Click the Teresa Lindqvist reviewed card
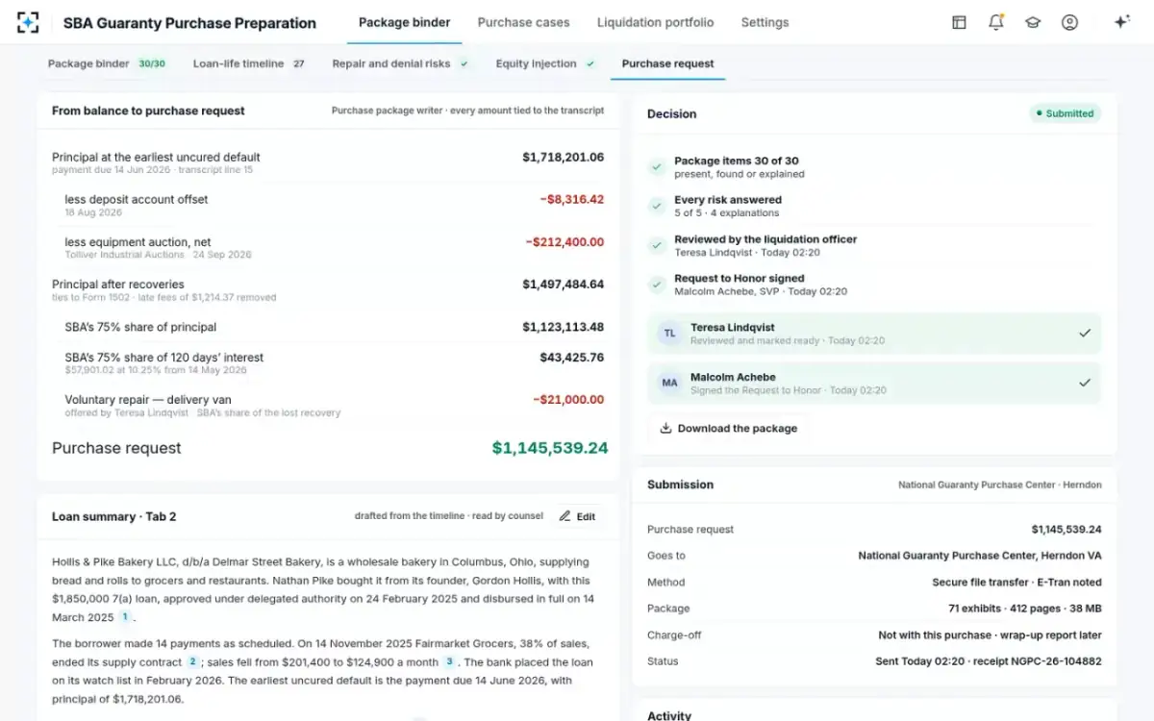Screen dimensions: 1154x721 pos(874,334)
